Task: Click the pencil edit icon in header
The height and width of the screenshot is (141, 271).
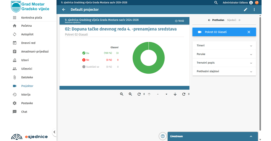Action: (245, 10)
